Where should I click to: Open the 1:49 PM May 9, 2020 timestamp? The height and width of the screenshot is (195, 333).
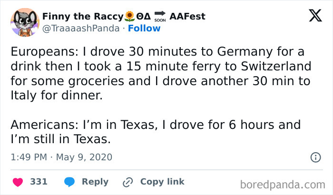[x=61, y=156]
